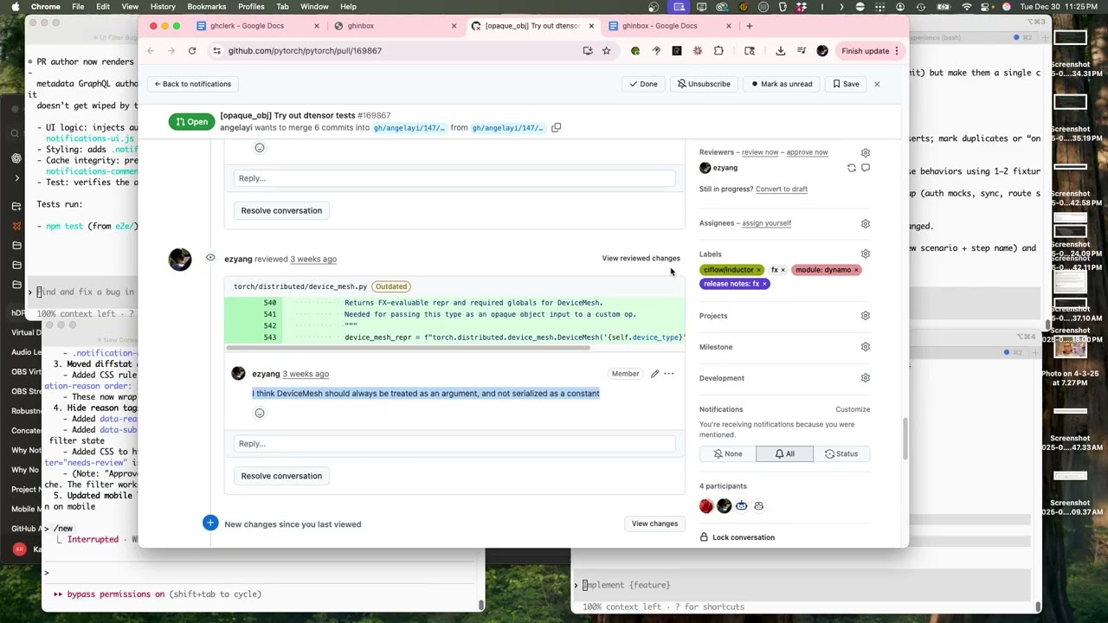
Task: Toggle Unsubscribe from this thread
Action: point(704,84)
